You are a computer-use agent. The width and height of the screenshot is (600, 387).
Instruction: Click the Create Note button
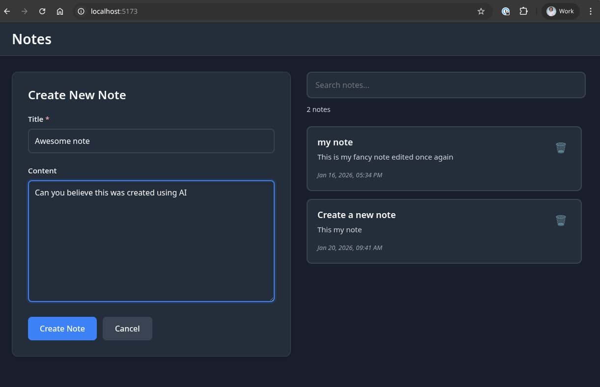click(62, 329)
